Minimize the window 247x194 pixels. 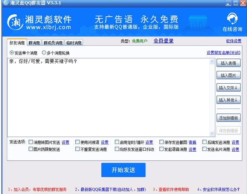[228, 3]
